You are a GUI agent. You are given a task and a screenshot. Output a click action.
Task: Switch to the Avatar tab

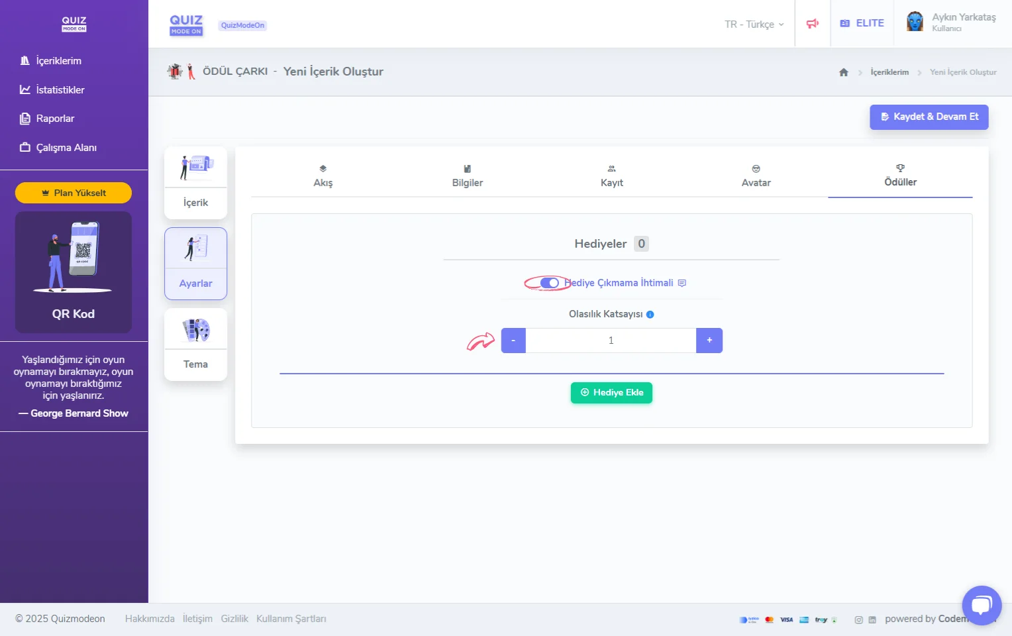point(756,176)
